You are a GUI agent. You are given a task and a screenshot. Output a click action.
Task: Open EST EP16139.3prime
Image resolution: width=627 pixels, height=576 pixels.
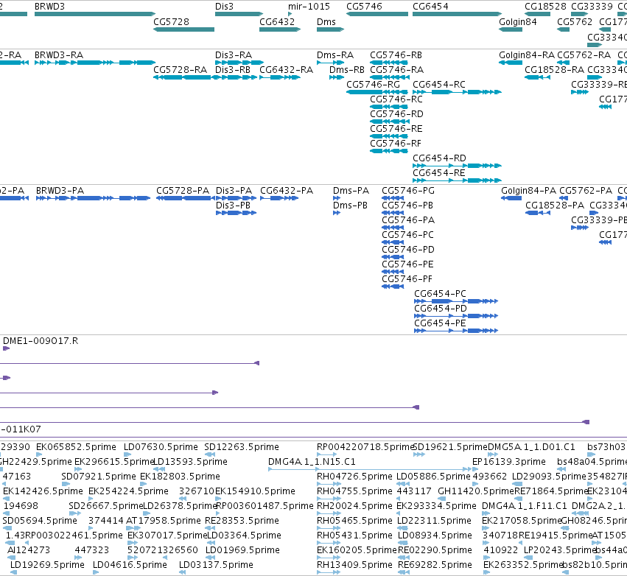[x=475, y=469]
